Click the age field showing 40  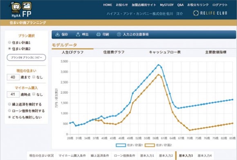click(x=13, y=77)
